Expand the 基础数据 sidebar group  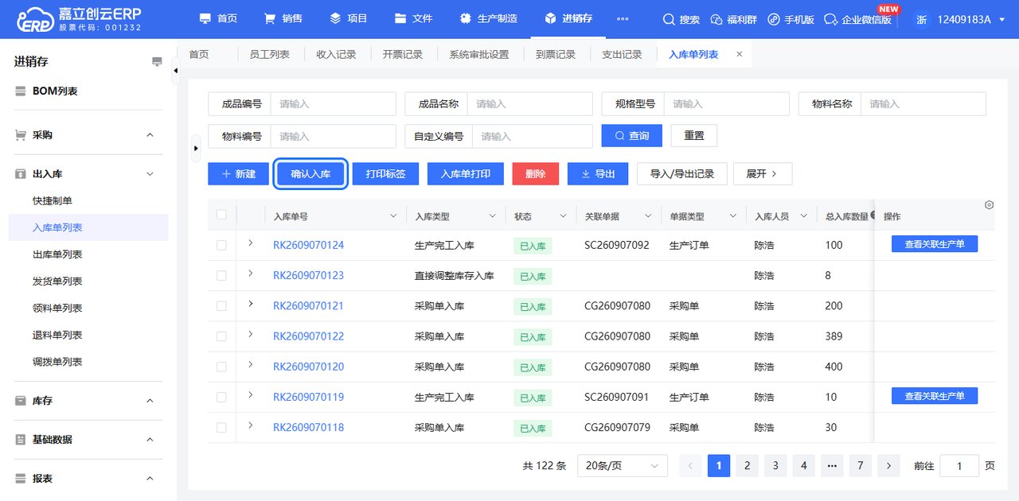pos(150,440)
